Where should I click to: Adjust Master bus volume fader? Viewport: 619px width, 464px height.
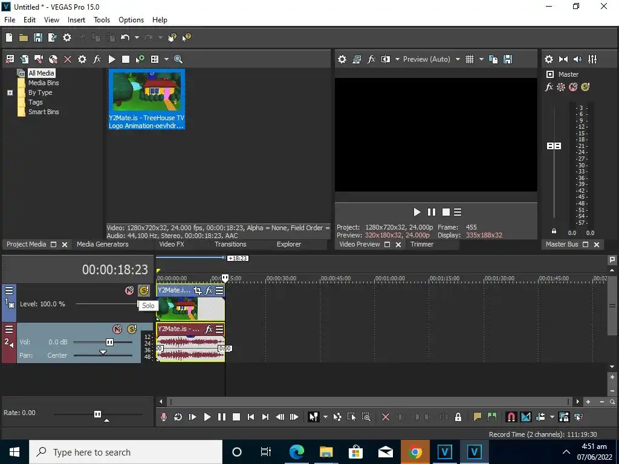[554, 146]
